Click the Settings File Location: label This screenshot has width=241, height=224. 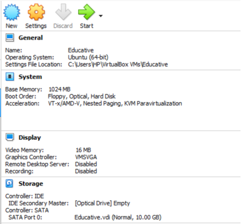34,64
